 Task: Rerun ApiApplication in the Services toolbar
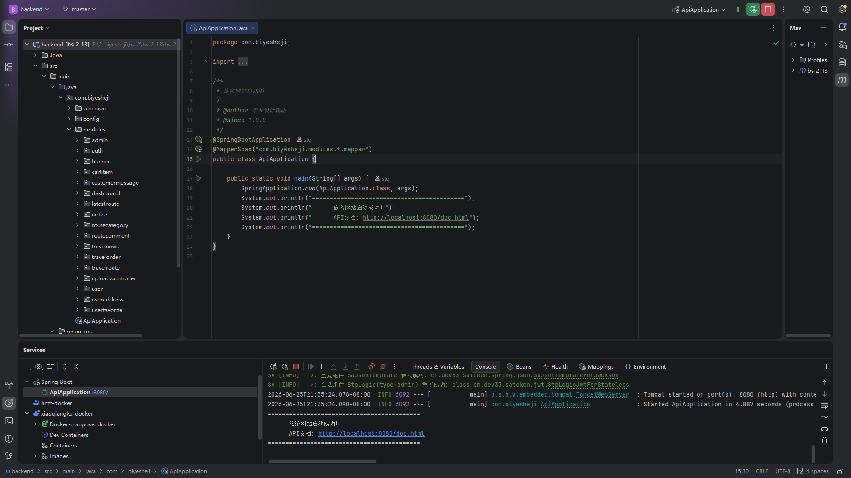(273, 366)
